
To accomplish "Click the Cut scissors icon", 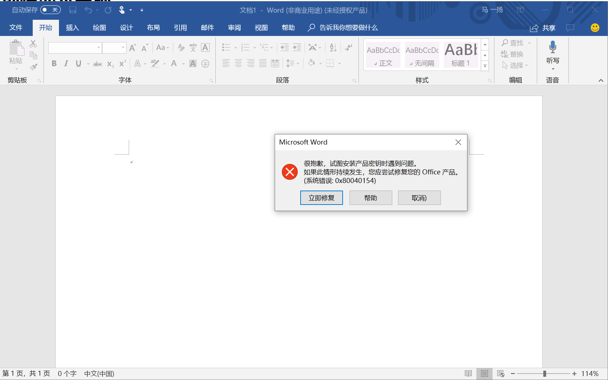I will pos(33,44).
